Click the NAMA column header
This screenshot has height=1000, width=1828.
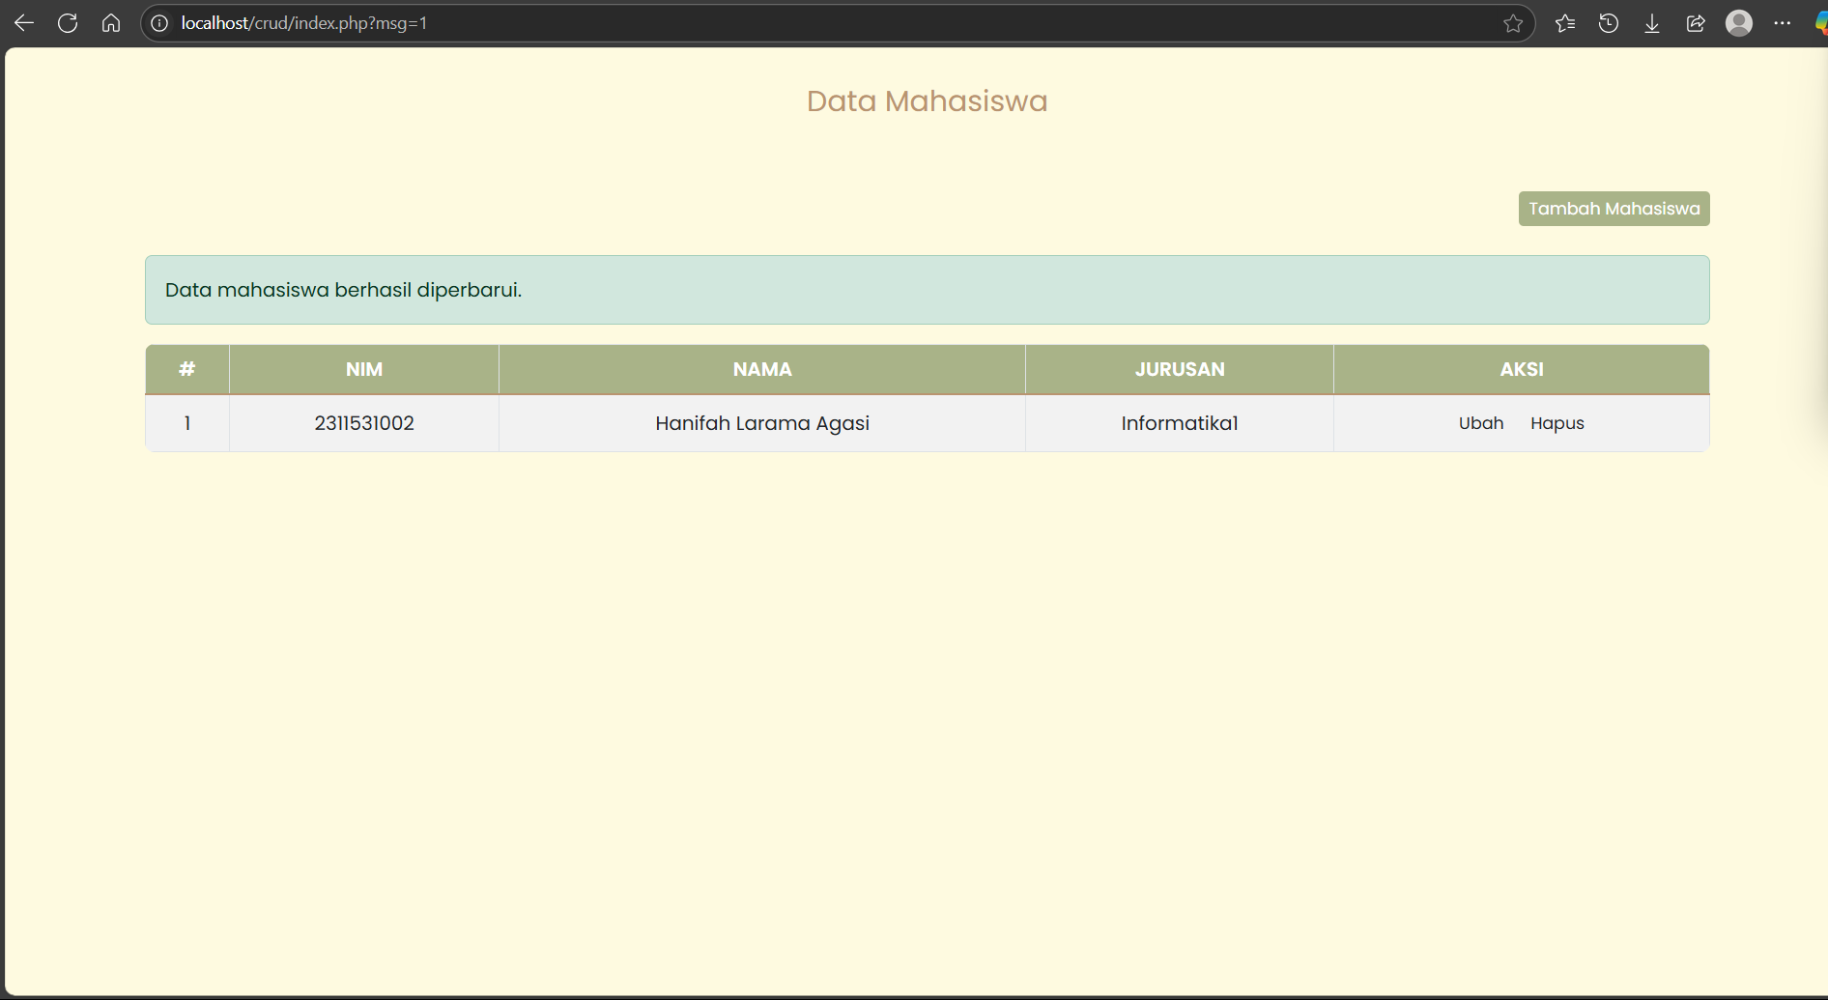pyautogui.click(x=762, y=369)
